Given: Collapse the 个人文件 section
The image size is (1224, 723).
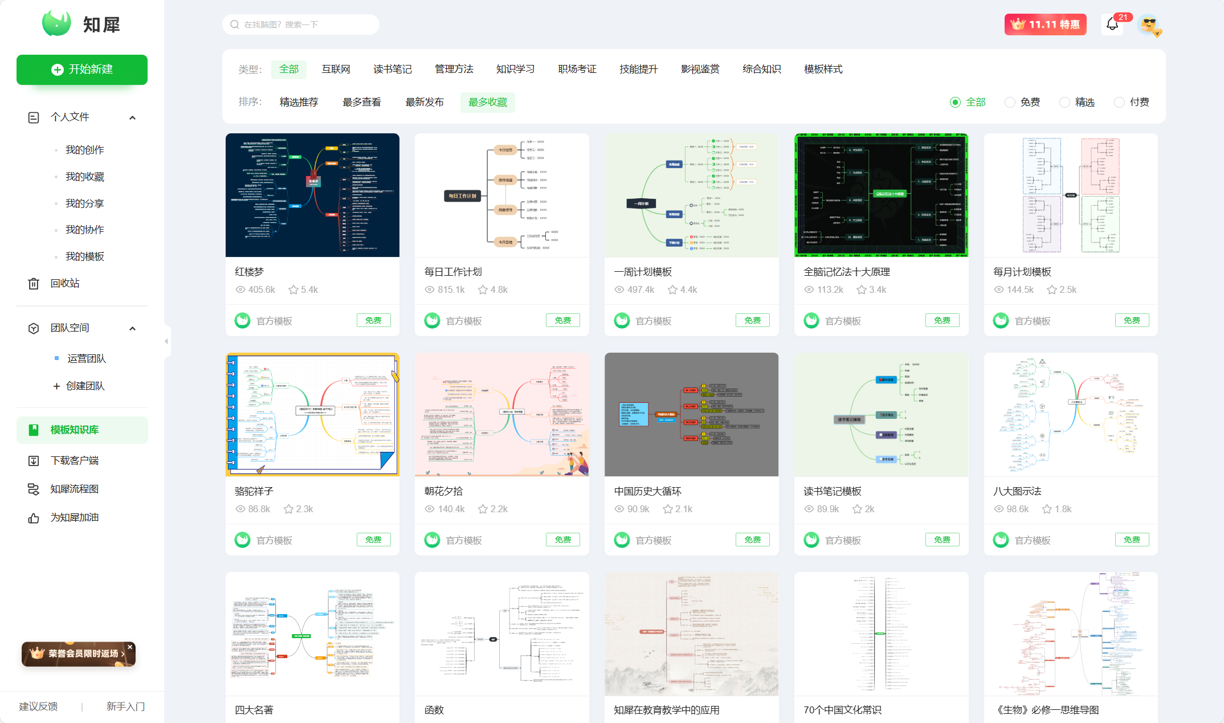Looking at the screenshot, I should (x=132, y=117).
